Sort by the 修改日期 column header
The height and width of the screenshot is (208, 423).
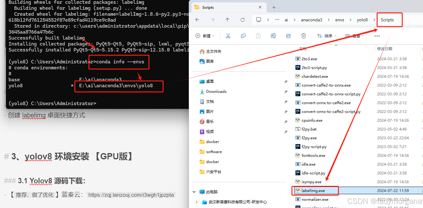pos(385,49)
